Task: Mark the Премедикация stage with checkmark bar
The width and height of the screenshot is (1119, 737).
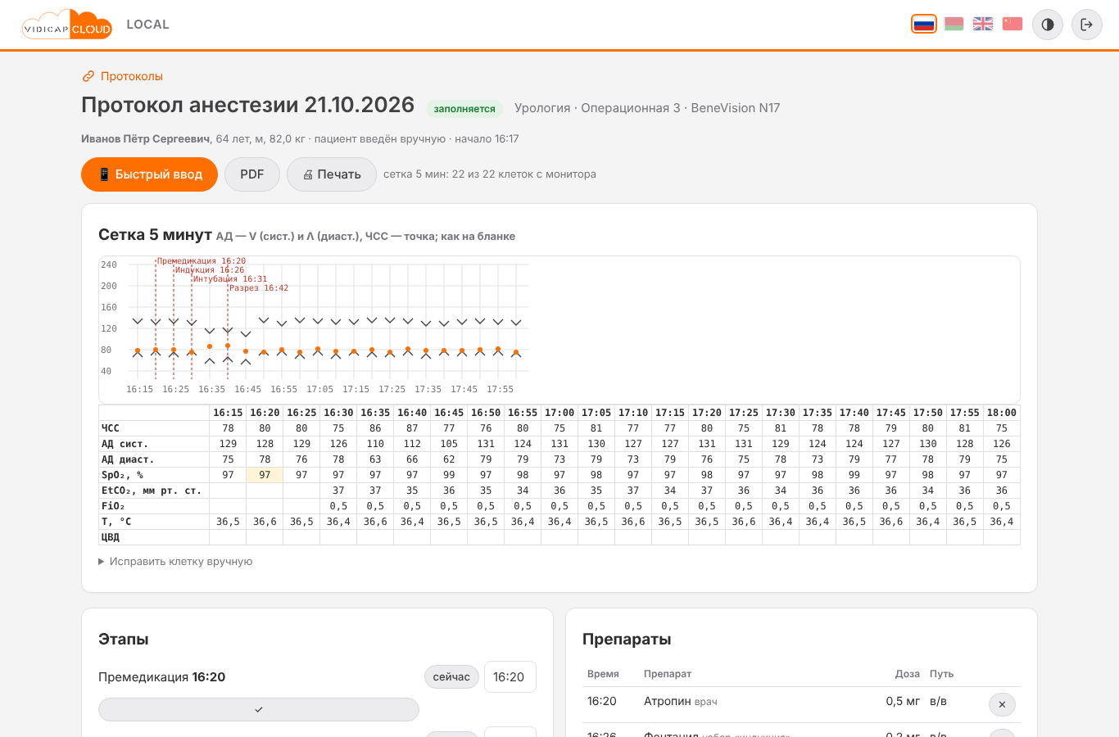Action: 259,709
